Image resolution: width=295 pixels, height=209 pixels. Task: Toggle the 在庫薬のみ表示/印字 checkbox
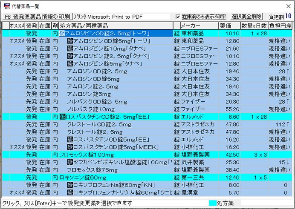[x=178, y=17]
